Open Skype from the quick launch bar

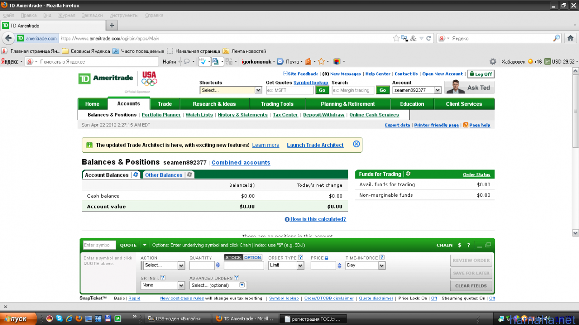tap(59, 318)
